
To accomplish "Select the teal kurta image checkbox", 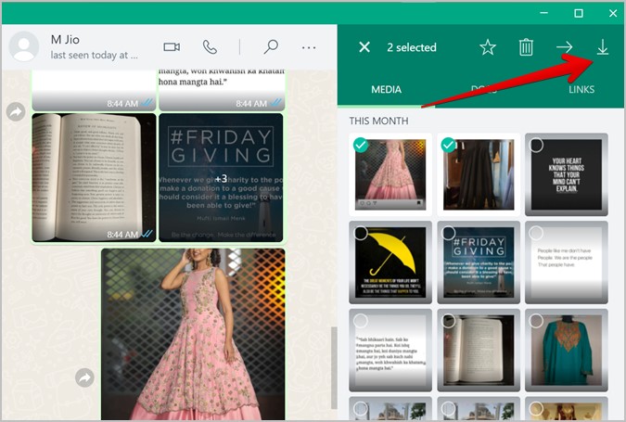I will pyautogui.click(x=536, y=321).
